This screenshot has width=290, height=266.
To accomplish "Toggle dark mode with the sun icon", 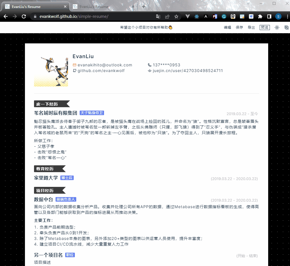I will click(277, 27).
